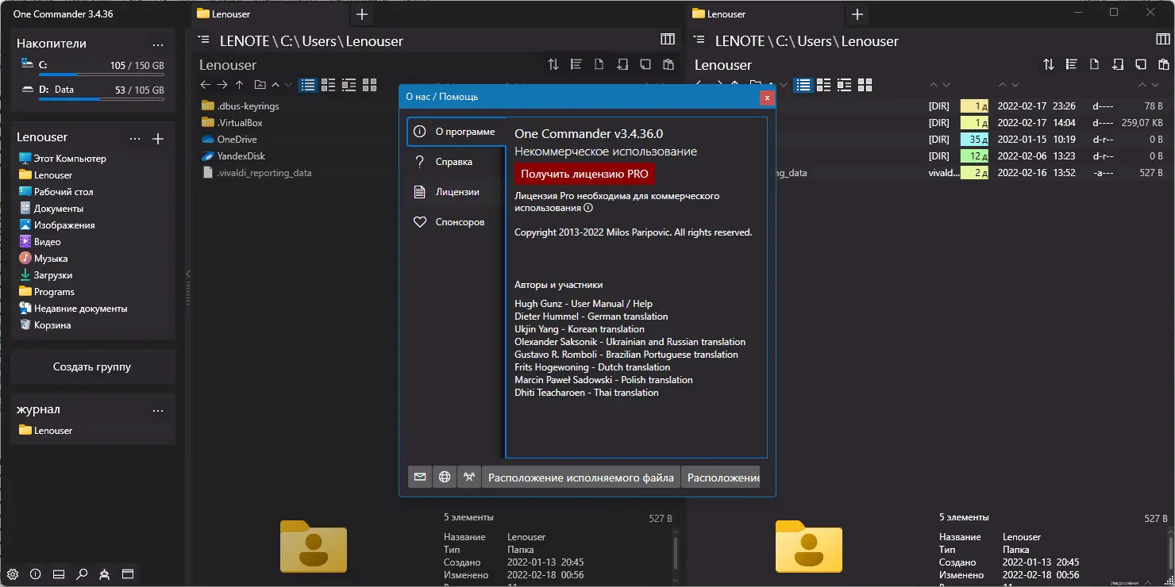The height and width of the screenshot is (587, 1175).
Task: Open the журнал panel options menu
Action: [158, 410]
